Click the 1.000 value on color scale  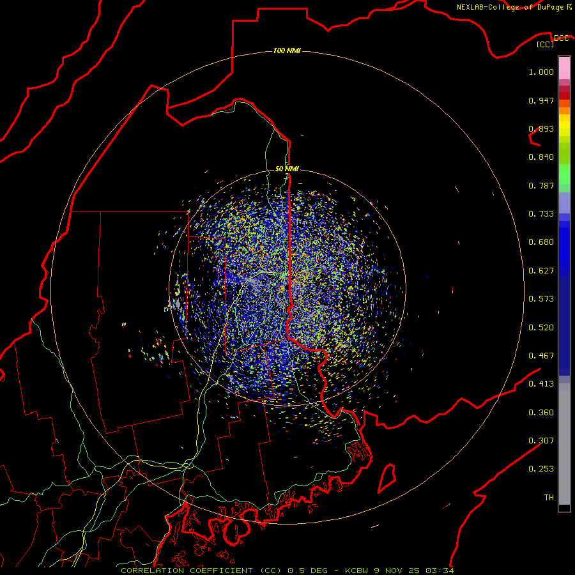[x=541, y=72]
